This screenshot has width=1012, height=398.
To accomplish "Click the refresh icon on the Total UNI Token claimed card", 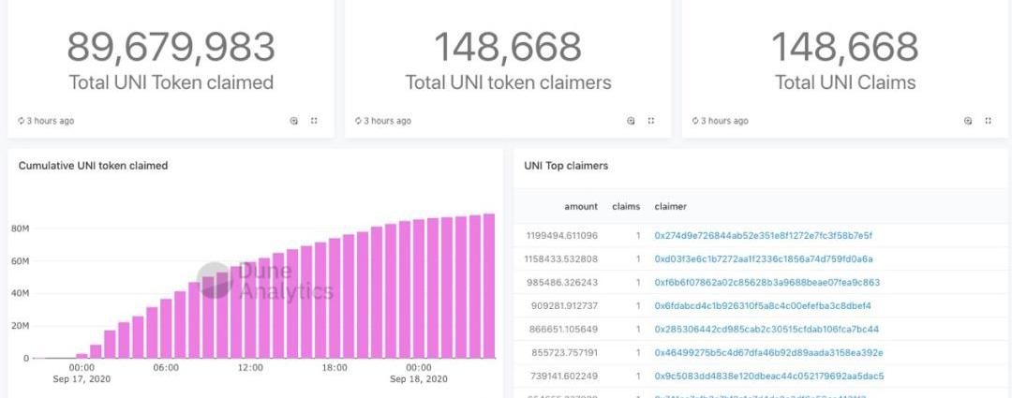I will pyautogui.click(x=22, y=121).
